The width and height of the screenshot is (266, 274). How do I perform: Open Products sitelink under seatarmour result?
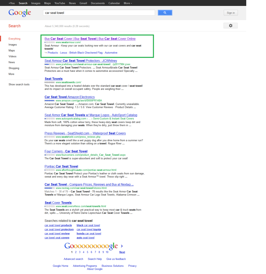pyautogui.click(x=53, y=52)
